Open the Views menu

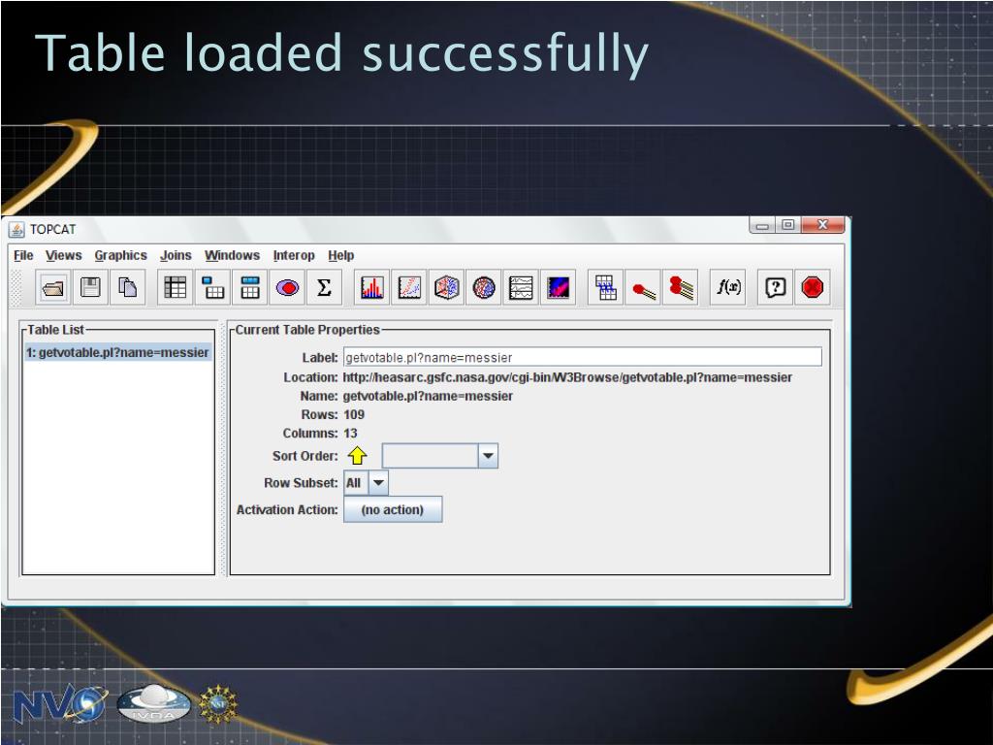click(64, 255)
